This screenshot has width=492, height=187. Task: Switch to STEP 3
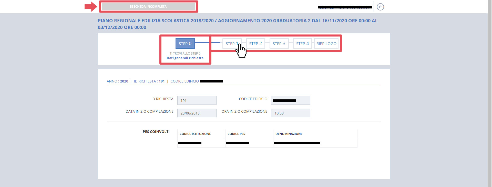click(279, 44)
